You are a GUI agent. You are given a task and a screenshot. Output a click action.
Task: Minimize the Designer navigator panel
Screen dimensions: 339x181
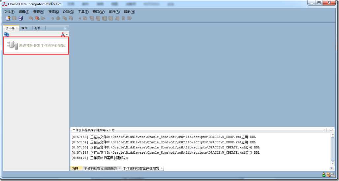66,28
